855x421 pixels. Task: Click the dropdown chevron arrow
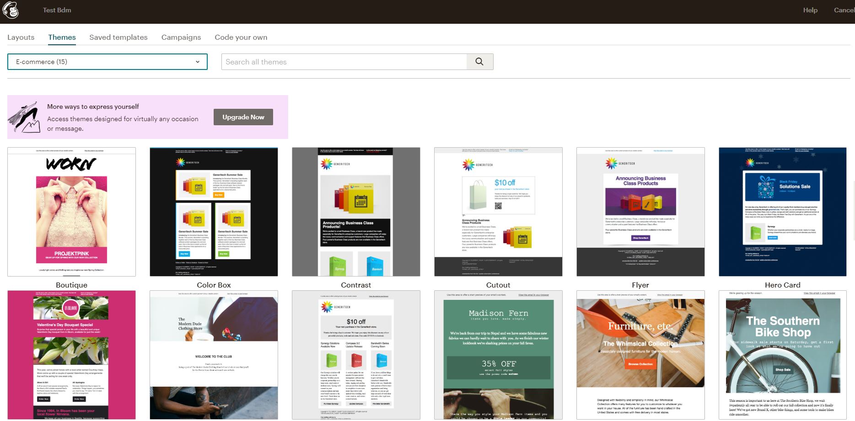(x=198, y=62)
